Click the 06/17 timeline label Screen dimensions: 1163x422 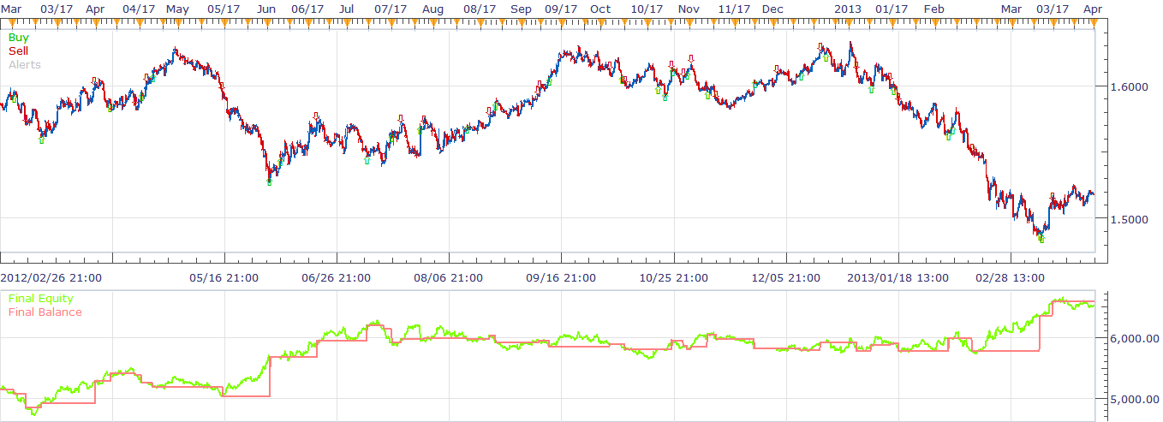[307, 9]
